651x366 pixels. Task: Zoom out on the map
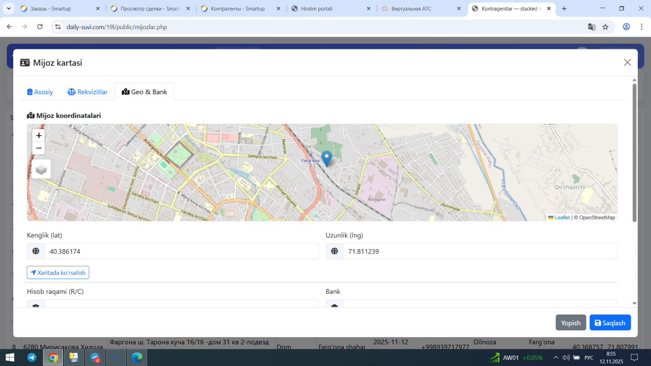(39, 148)
